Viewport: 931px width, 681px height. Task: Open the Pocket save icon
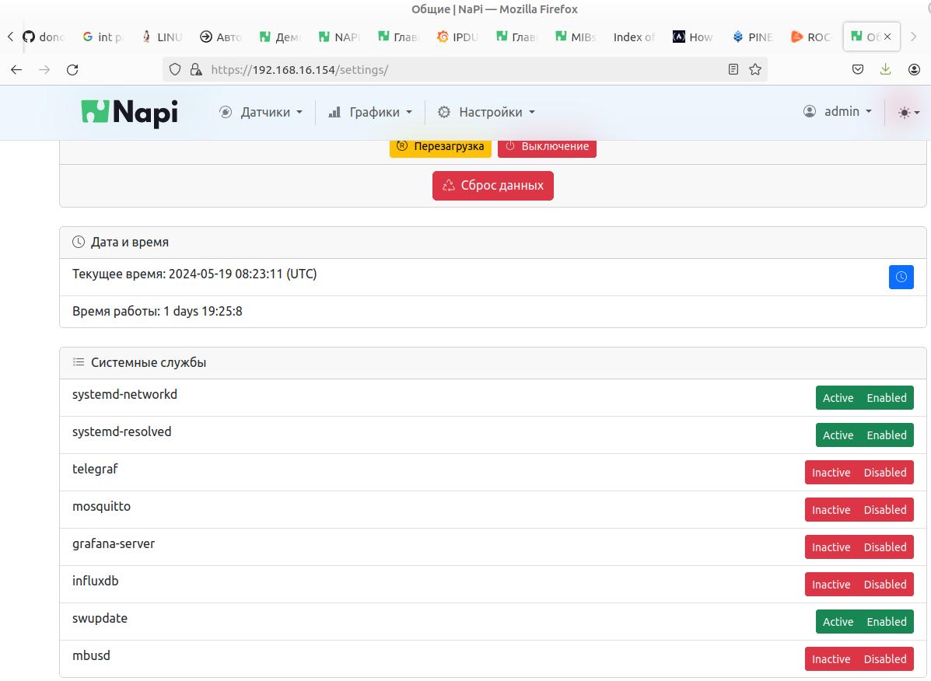pyautogui.click(x=858, y=69)
